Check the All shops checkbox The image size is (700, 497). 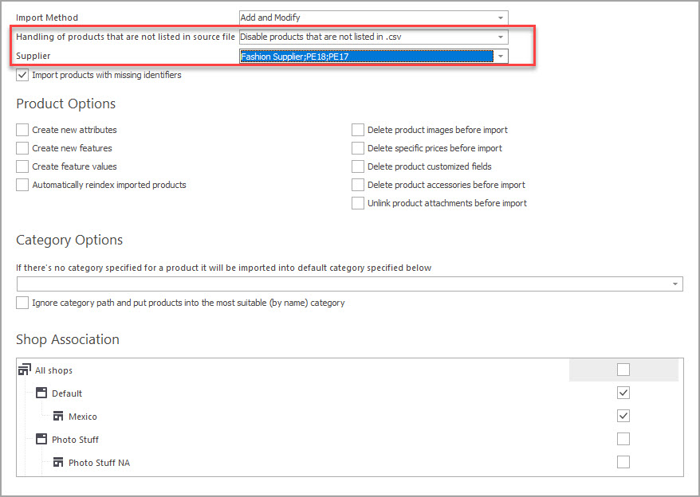point(623,370)
